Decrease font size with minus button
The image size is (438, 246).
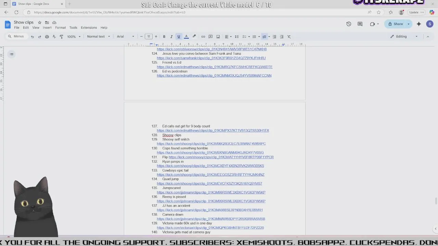coord(141,37)
